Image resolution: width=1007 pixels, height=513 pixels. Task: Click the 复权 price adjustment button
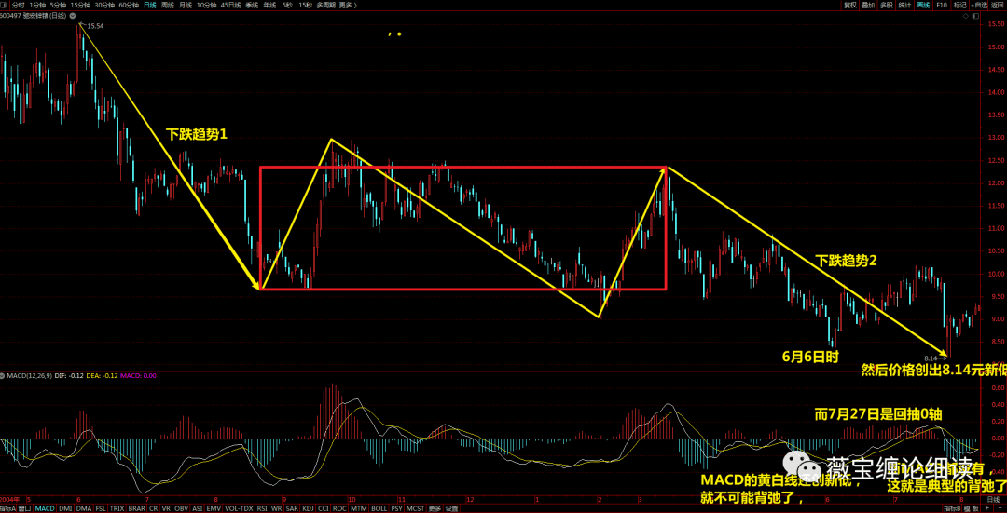[850, 6]
